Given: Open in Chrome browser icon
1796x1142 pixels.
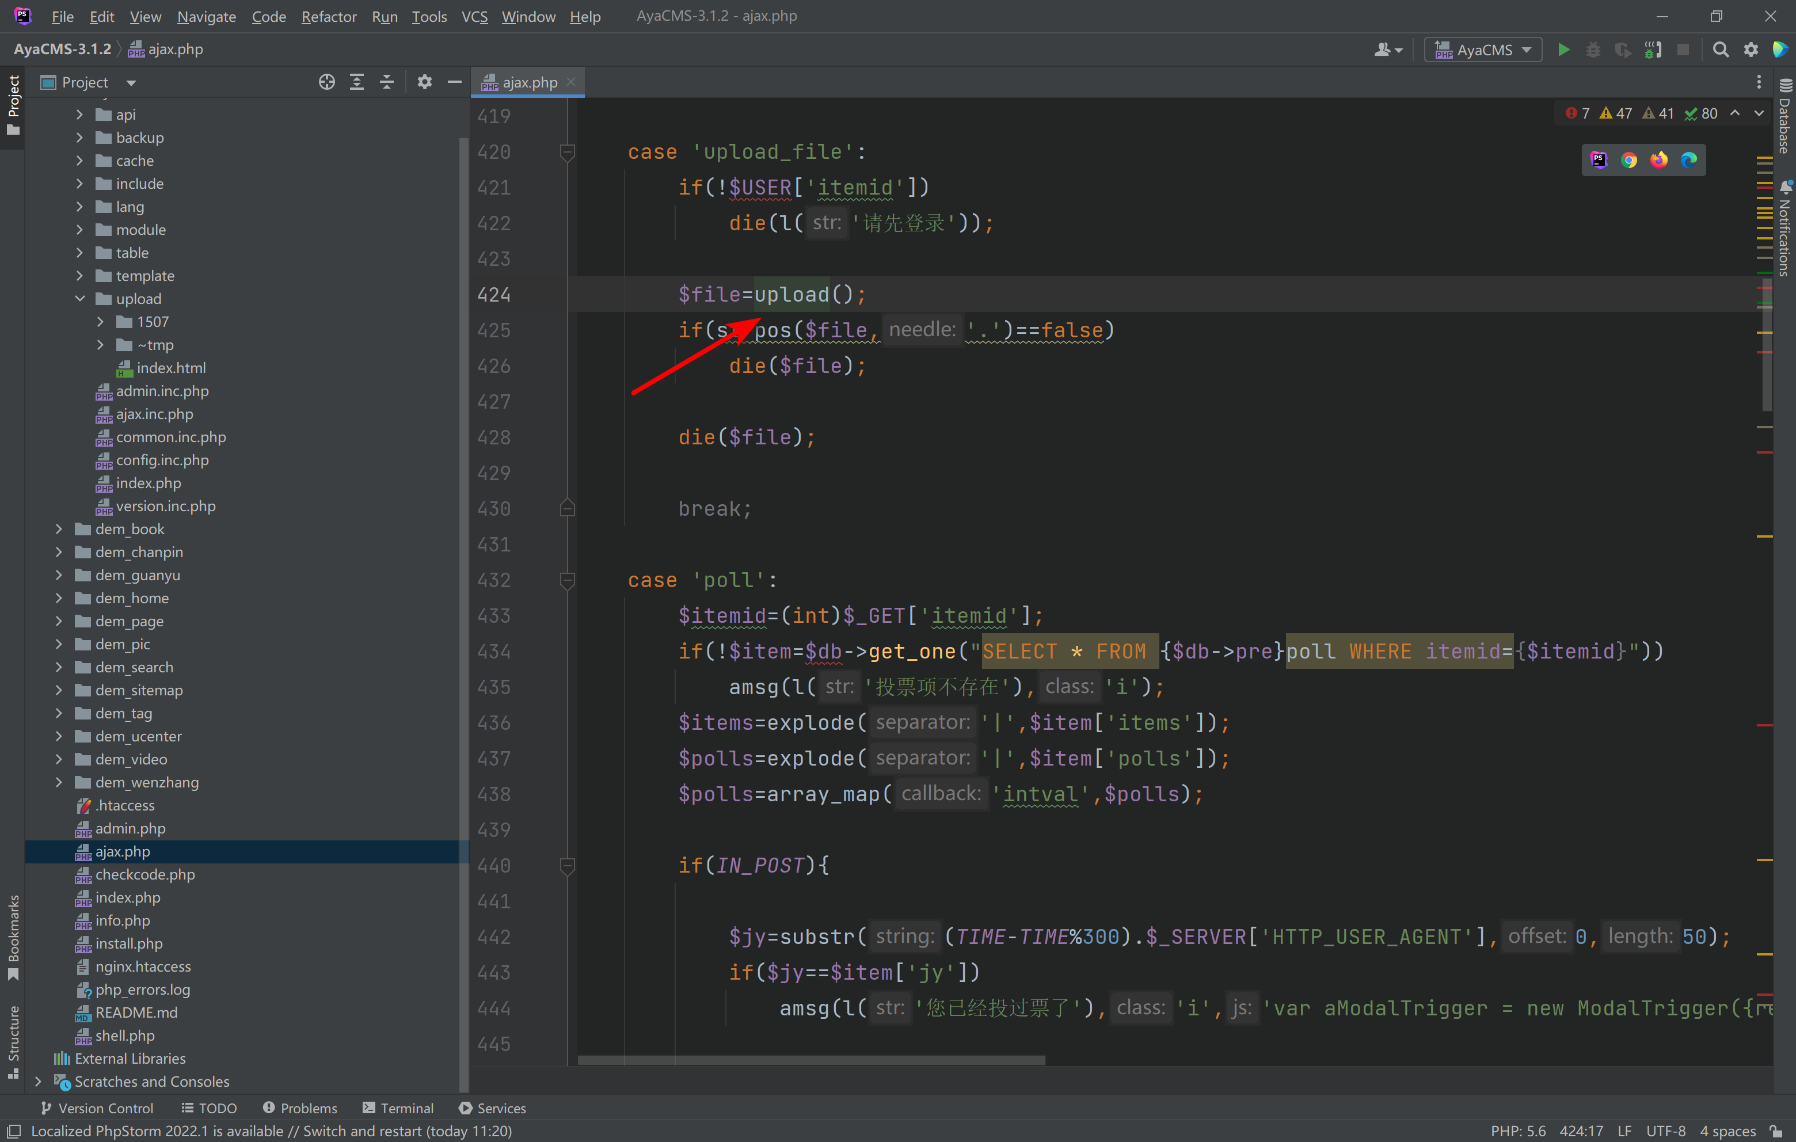Looking at the screenshot, I should [x=1628, y=161].
